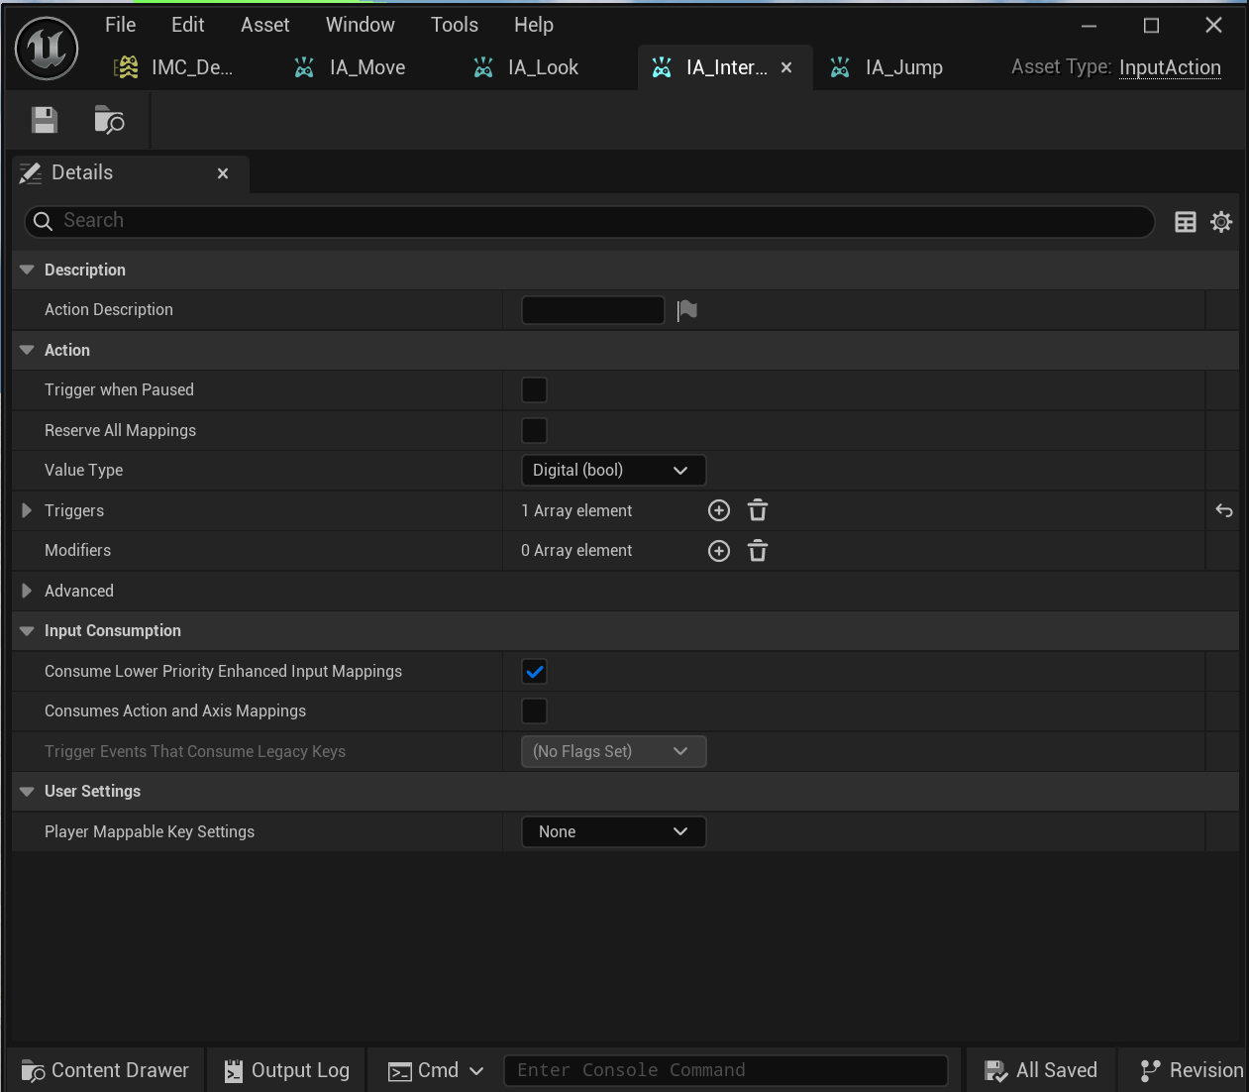Screen dimensions: 1249x1092
Task: Collapse the Action section
Action: click(27, 350)
